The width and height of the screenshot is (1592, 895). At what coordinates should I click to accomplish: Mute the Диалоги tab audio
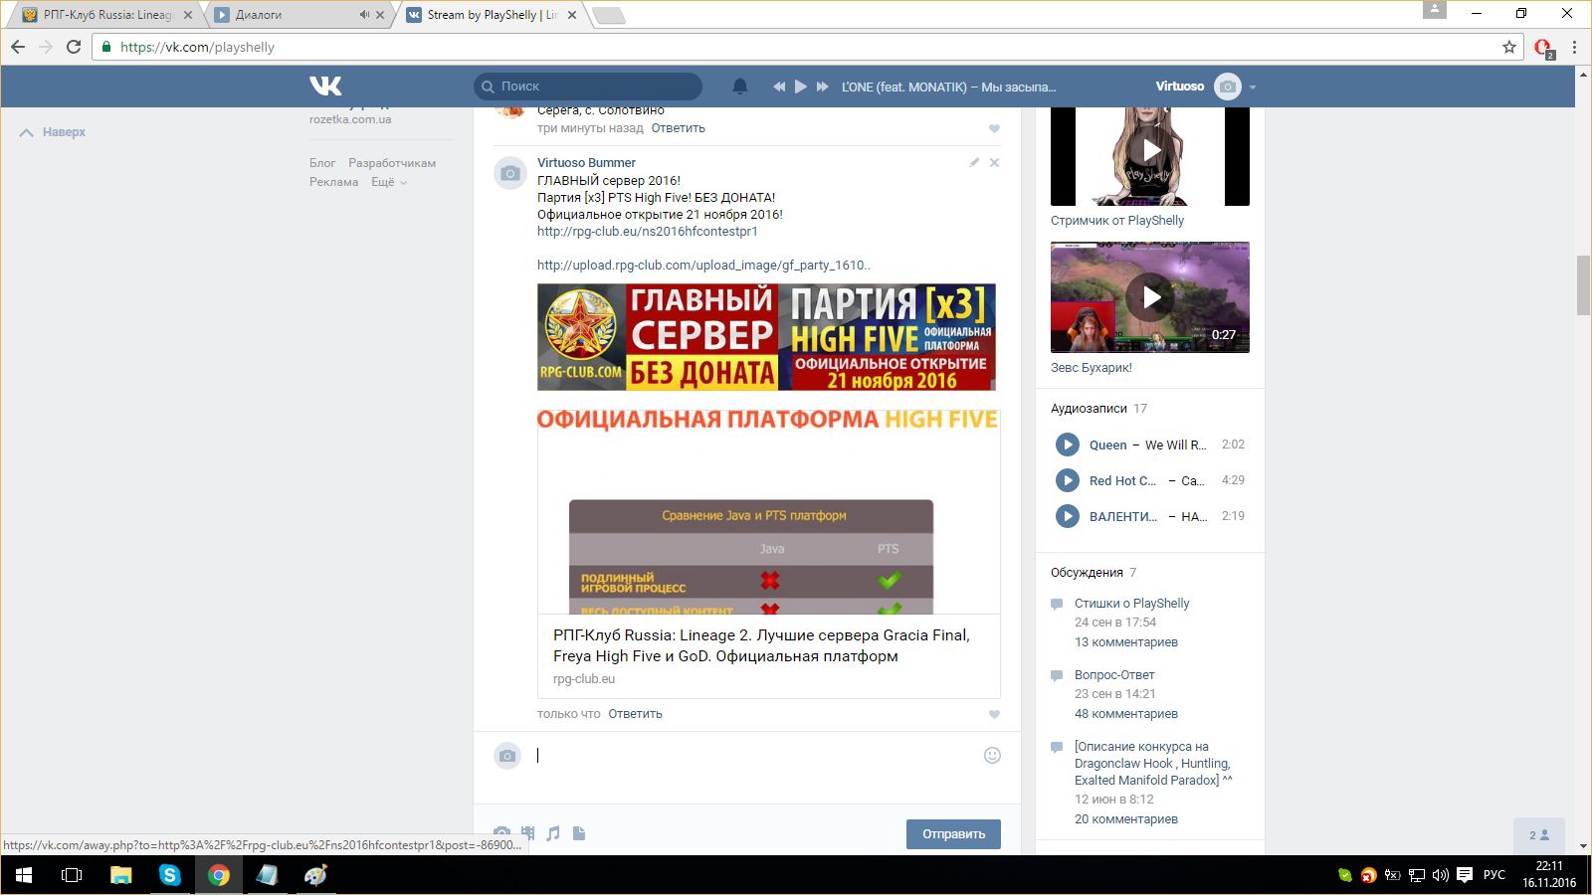click(x=363, y=15)
